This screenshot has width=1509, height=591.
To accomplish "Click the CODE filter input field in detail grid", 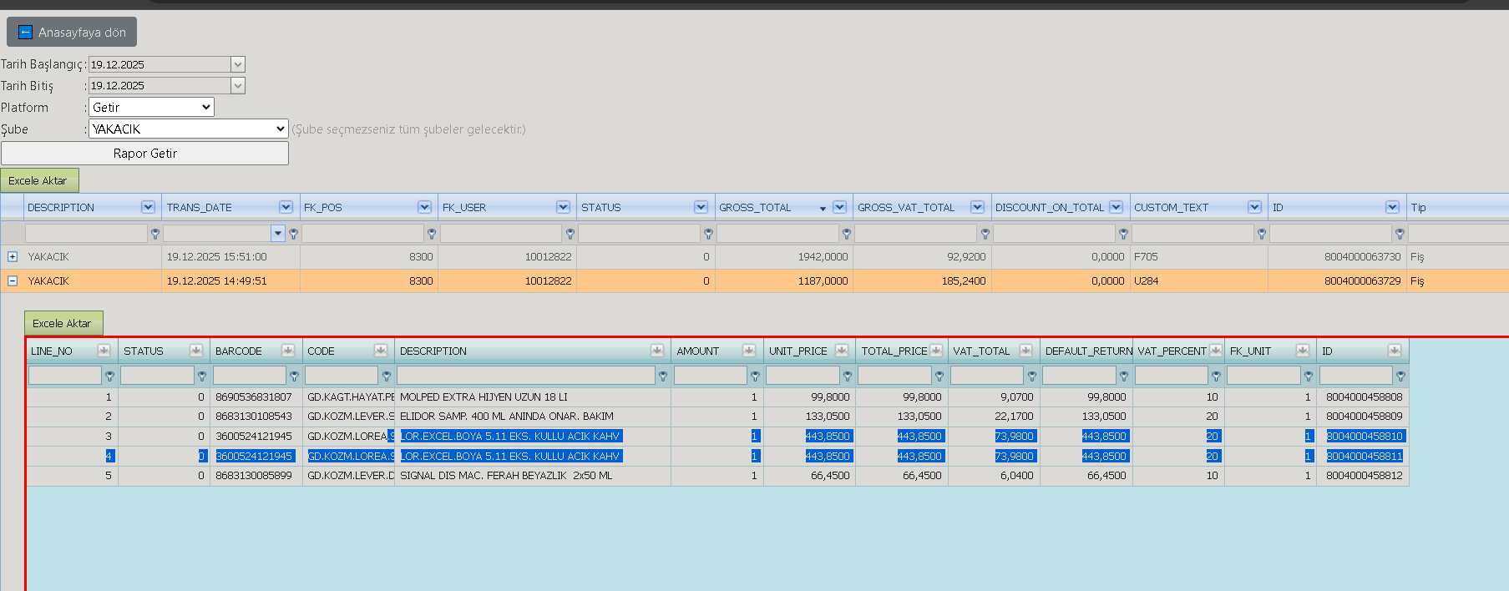I will (x=342, y=376).
